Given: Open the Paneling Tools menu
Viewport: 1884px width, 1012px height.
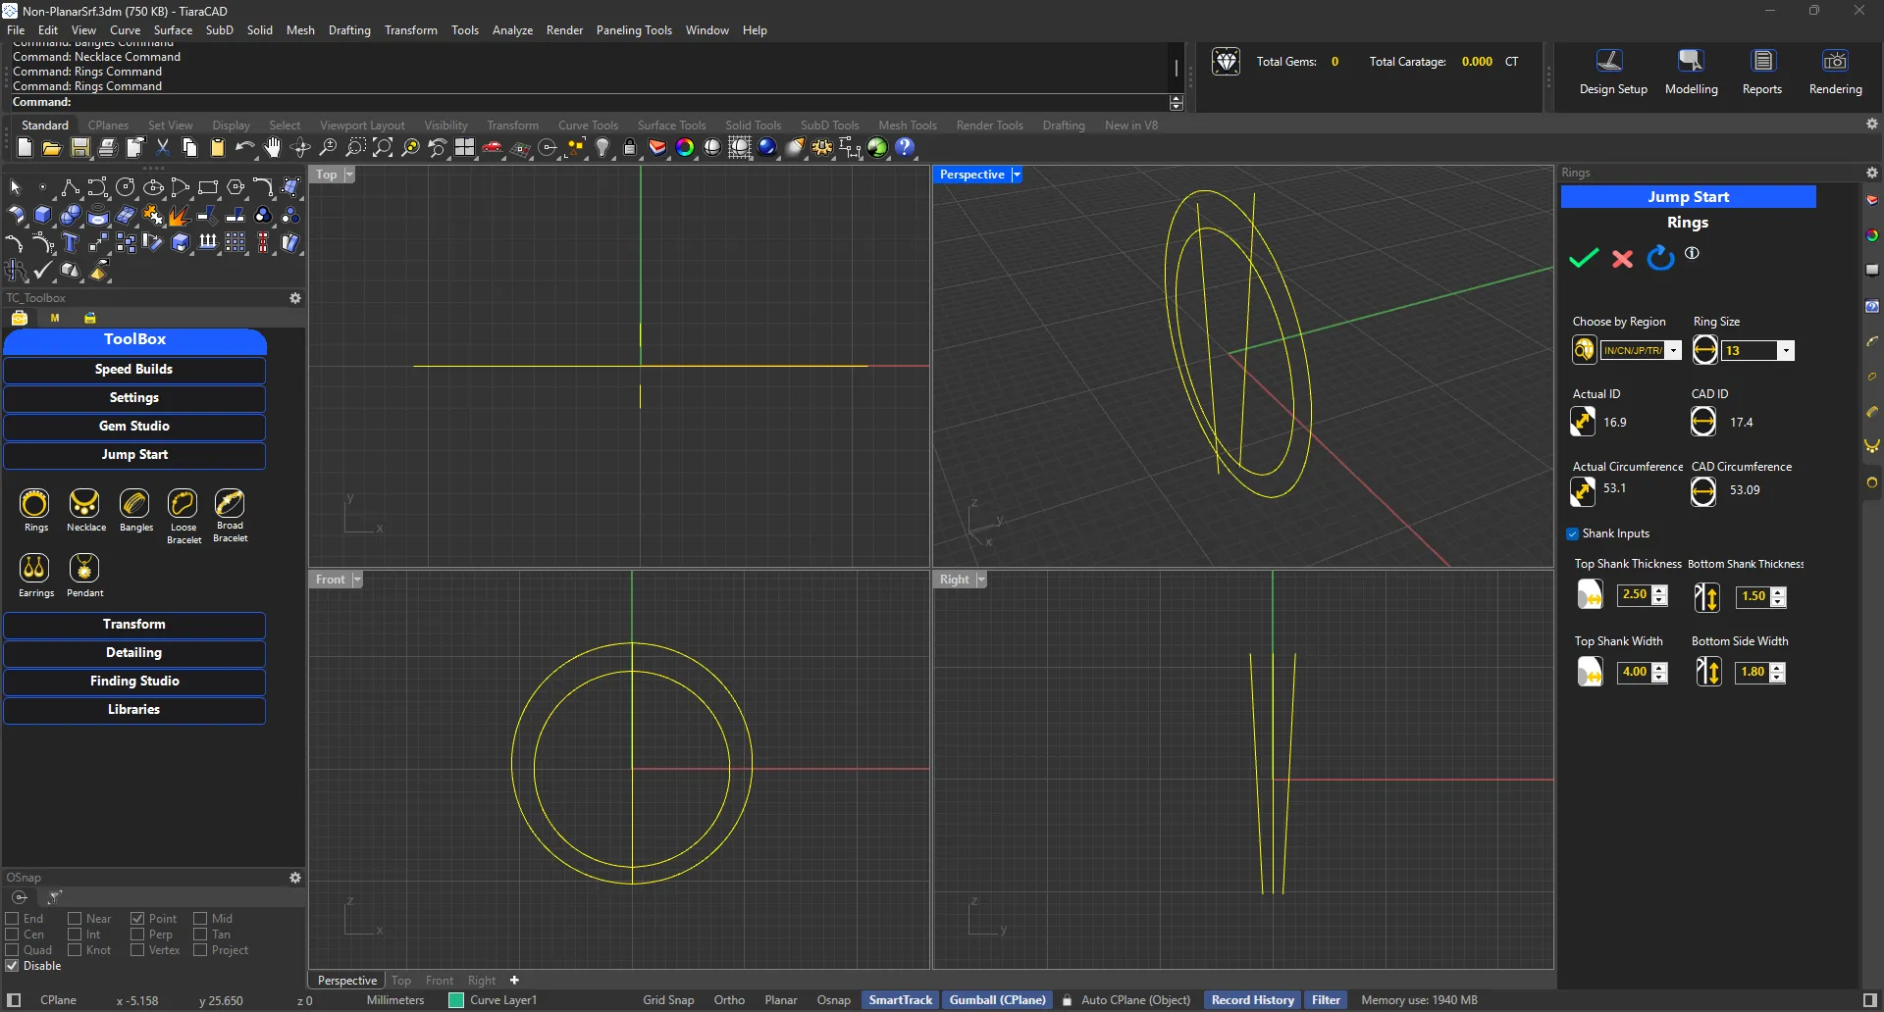Looking at the screenshot, I should tap(634, 30).
